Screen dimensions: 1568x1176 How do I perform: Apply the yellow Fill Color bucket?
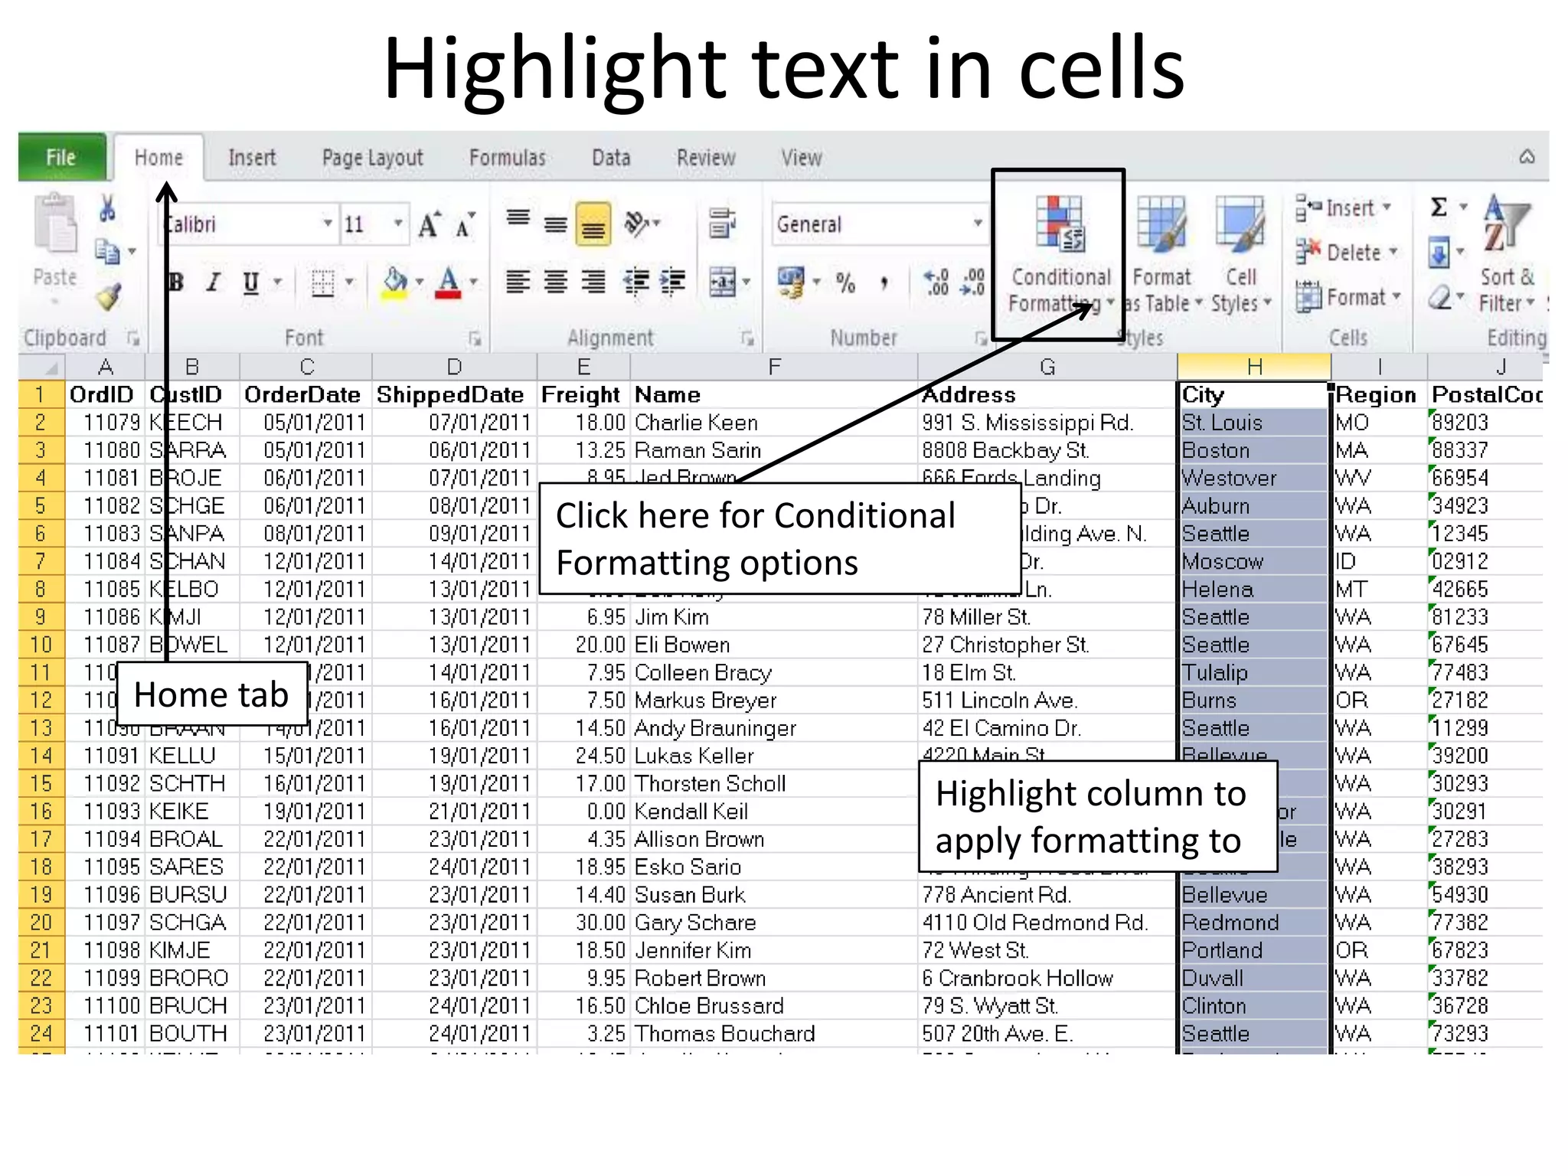click(x=395, y=283)
